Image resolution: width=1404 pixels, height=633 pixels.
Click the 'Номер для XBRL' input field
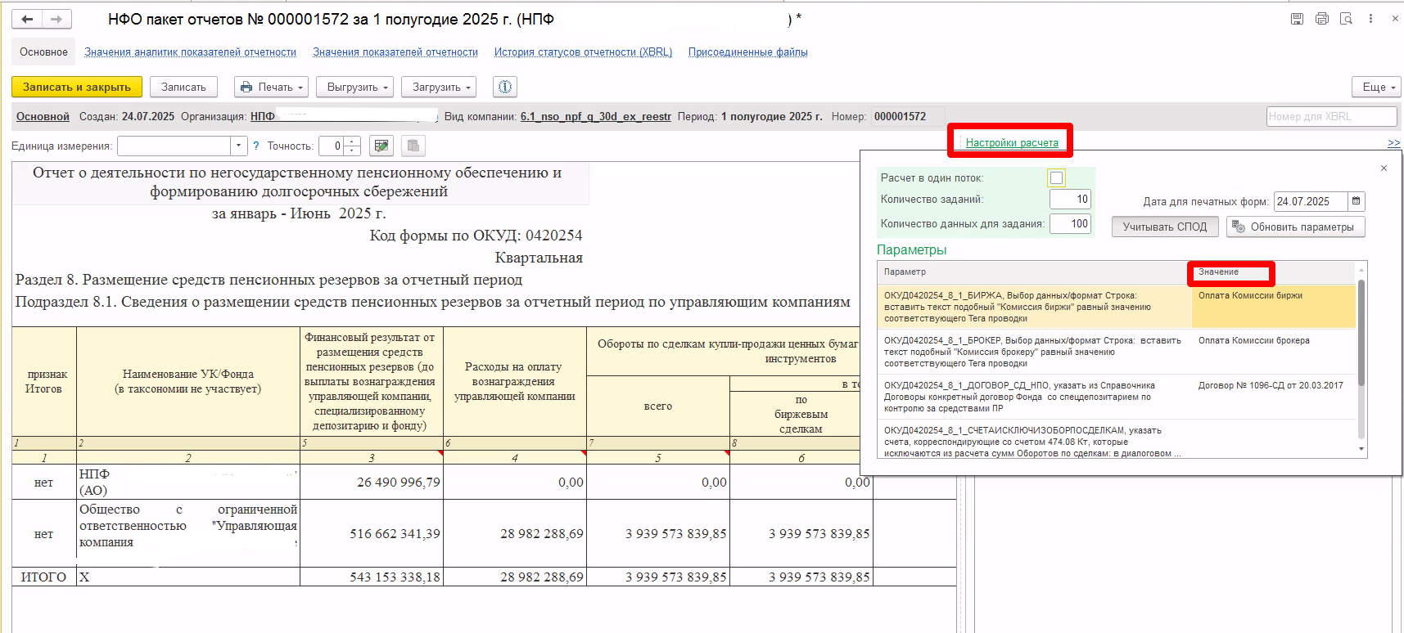1331,116
